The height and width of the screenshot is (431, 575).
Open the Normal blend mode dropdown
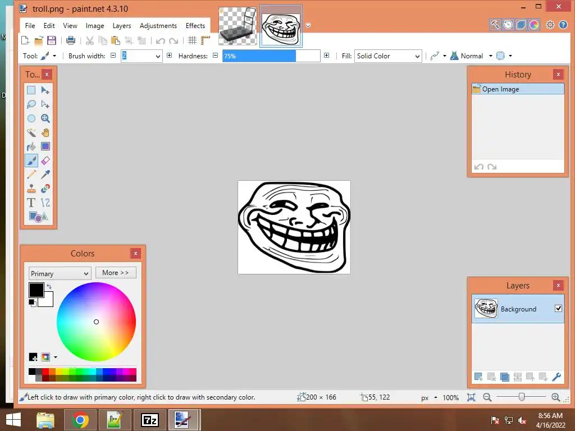coord(491,56)
